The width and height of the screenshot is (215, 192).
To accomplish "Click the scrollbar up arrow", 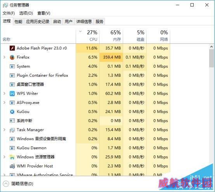I will (212, 47).
